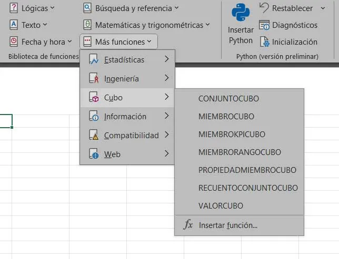339x259 pixels.
Task: Expand the Cubo submenu arrow
Action: (166, 97)
